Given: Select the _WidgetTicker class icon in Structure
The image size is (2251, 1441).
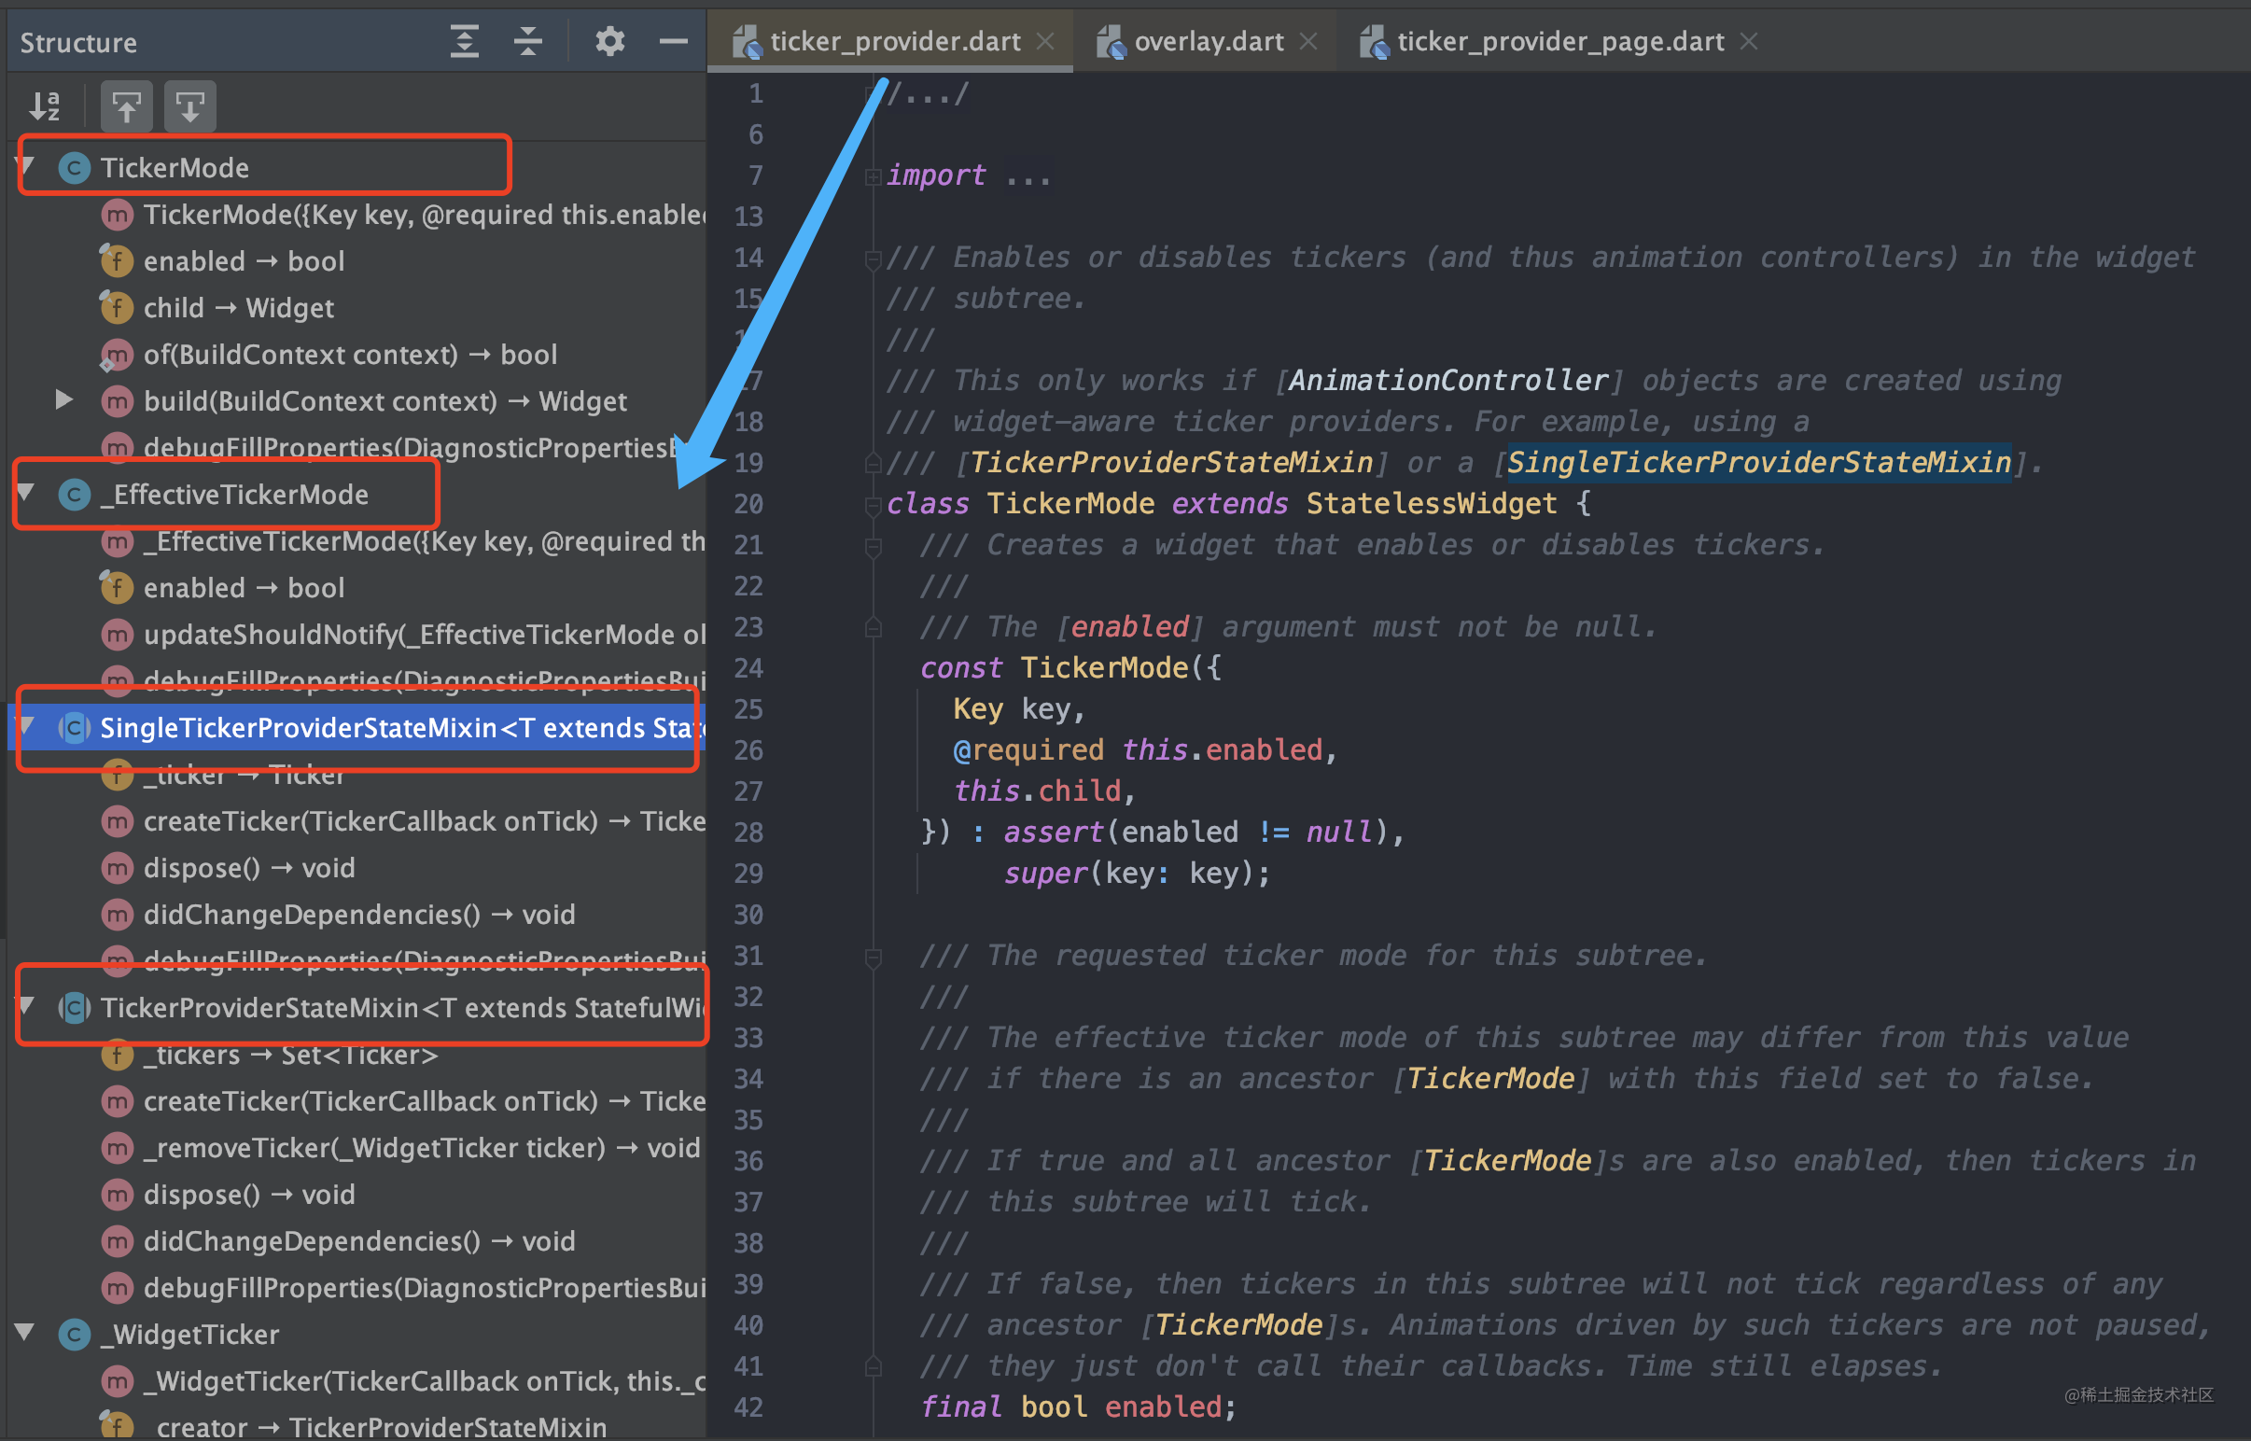Looking at the screenshot, I should click(75, 1335).
